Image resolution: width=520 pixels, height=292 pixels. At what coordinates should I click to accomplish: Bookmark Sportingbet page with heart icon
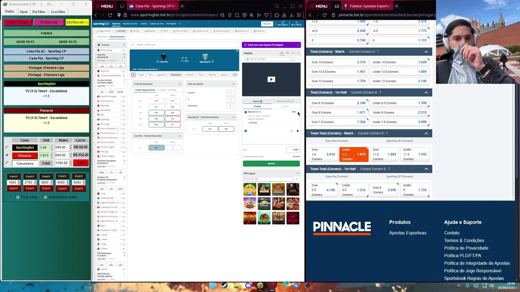tap(266, 15)
